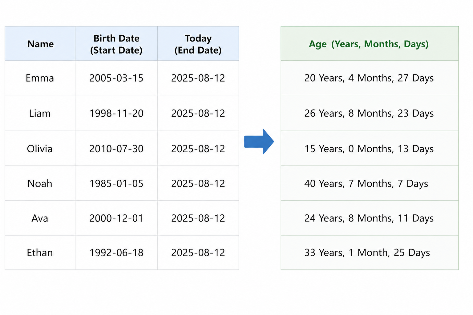Select the Ava name cell

click(x=40, y=218)
